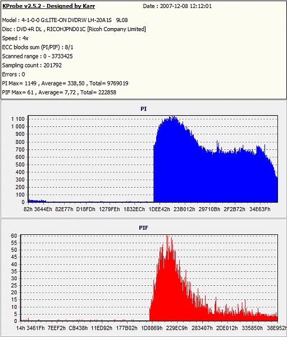The image size is (287, 337).
Task: Click the PIF chart title
Action: pos(143,227)
